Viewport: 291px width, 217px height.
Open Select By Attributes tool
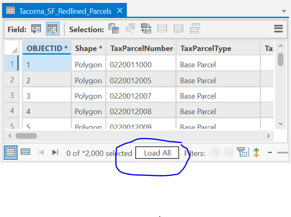114,28
